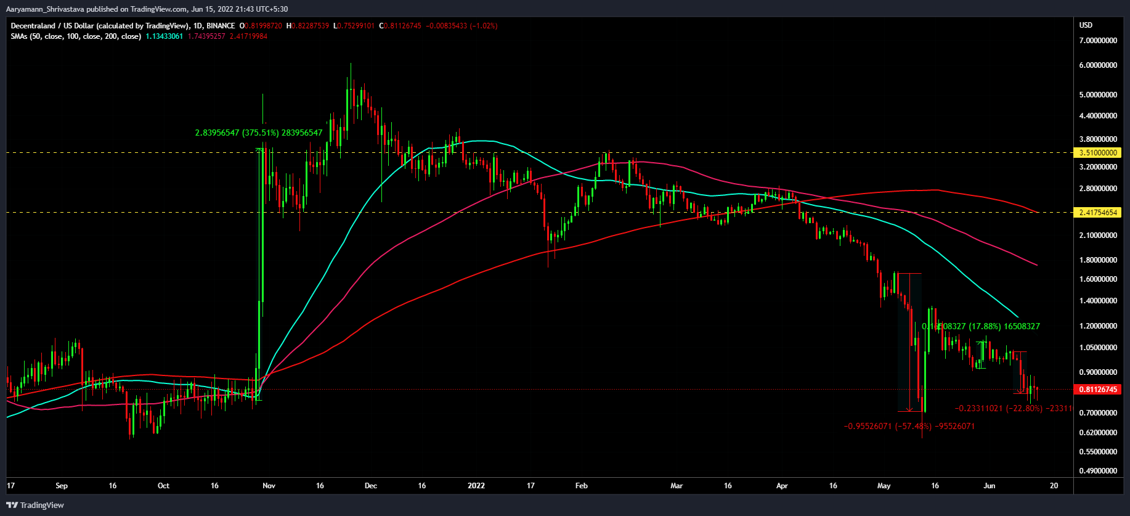Click the 7.00000000 price axis value
The height and width of the screenshot is (516, 1130).
tap(1098, 41)
